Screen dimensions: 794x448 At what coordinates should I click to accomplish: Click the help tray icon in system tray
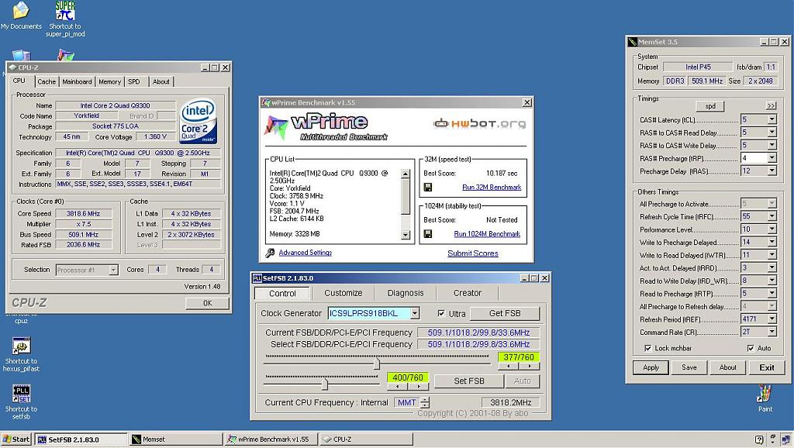pos(758,439)
